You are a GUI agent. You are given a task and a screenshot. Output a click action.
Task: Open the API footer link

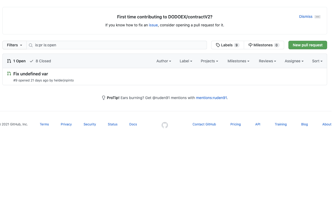258,124
